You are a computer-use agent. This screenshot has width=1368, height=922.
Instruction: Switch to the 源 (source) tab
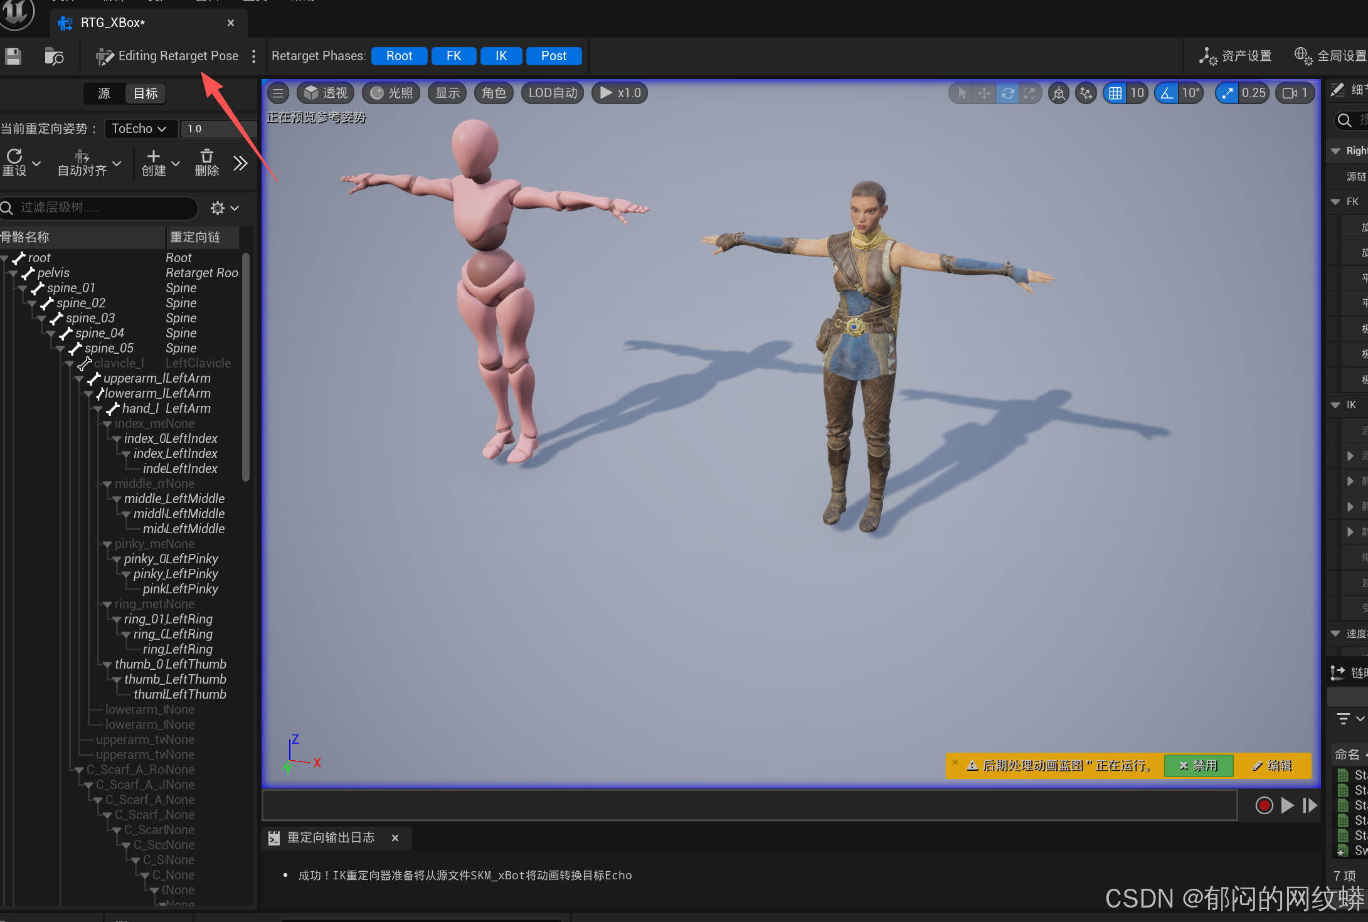(104, 93)
